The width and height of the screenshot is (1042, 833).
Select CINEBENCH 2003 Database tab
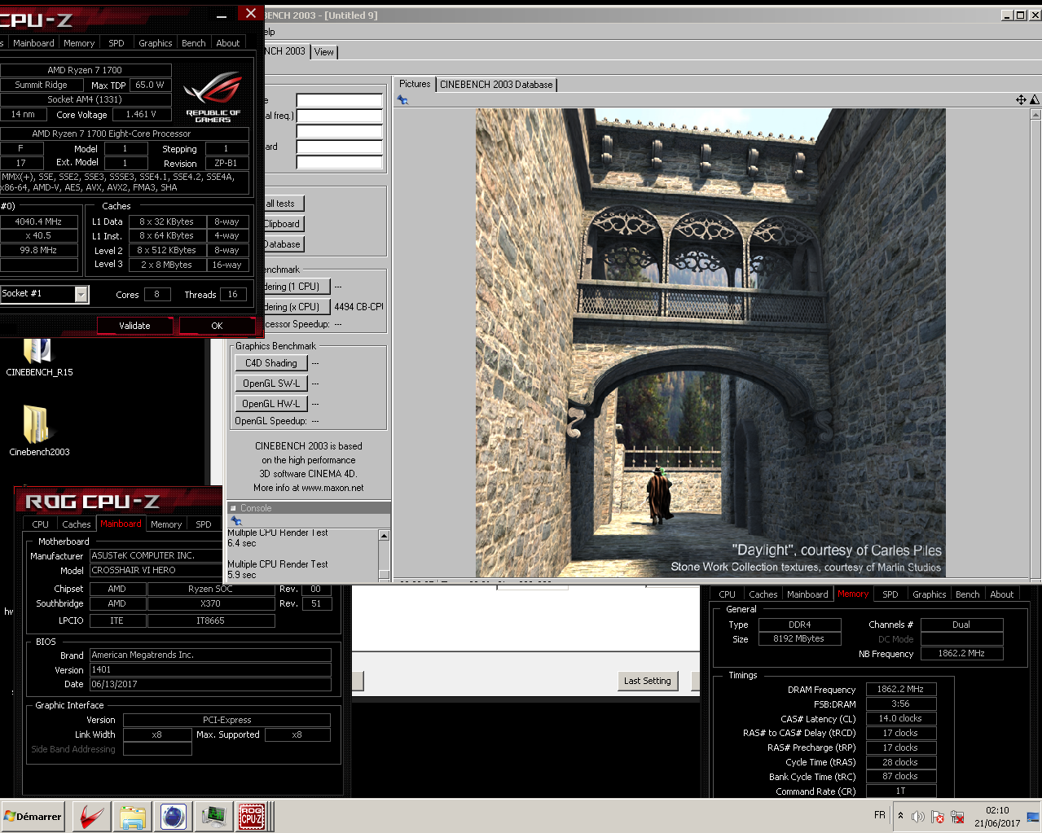(496, 85)
